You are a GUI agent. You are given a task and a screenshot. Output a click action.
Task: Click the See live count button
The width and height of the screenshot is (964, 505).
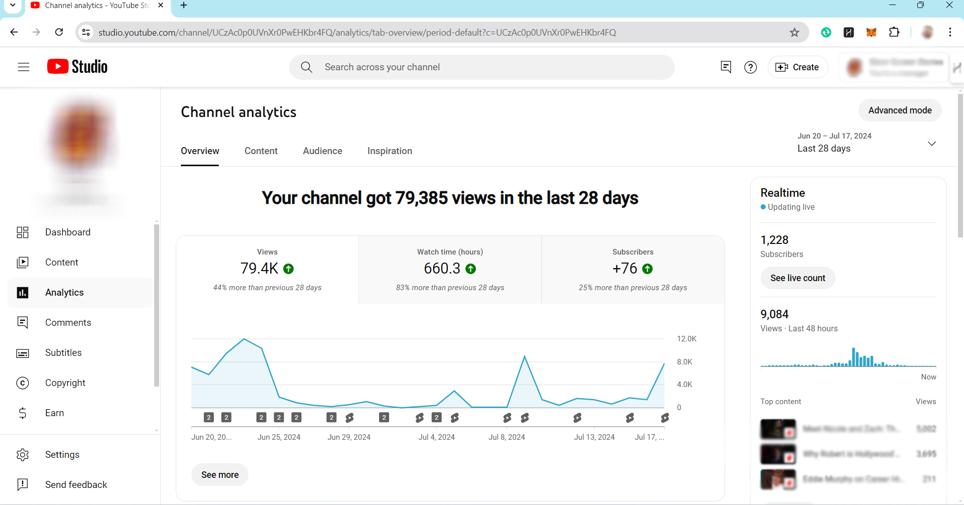coord(797,278)
